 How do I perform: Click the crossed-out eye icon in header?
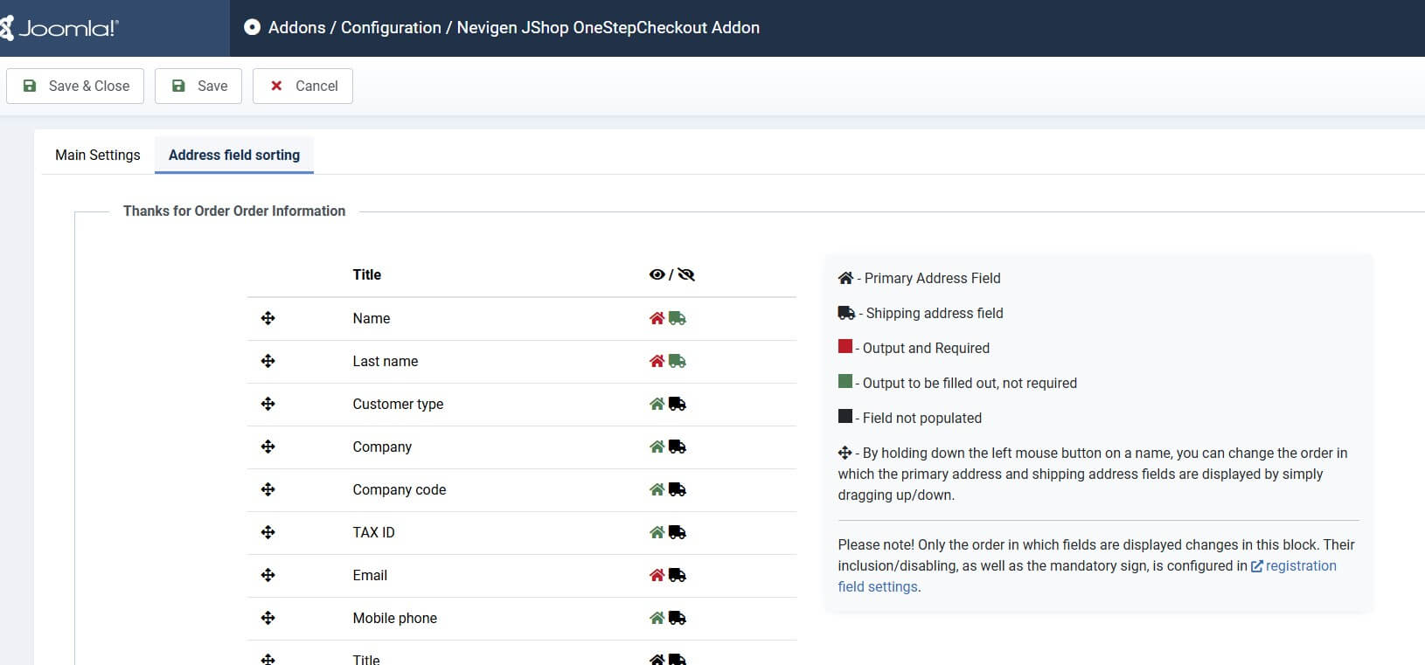point(686,274)
